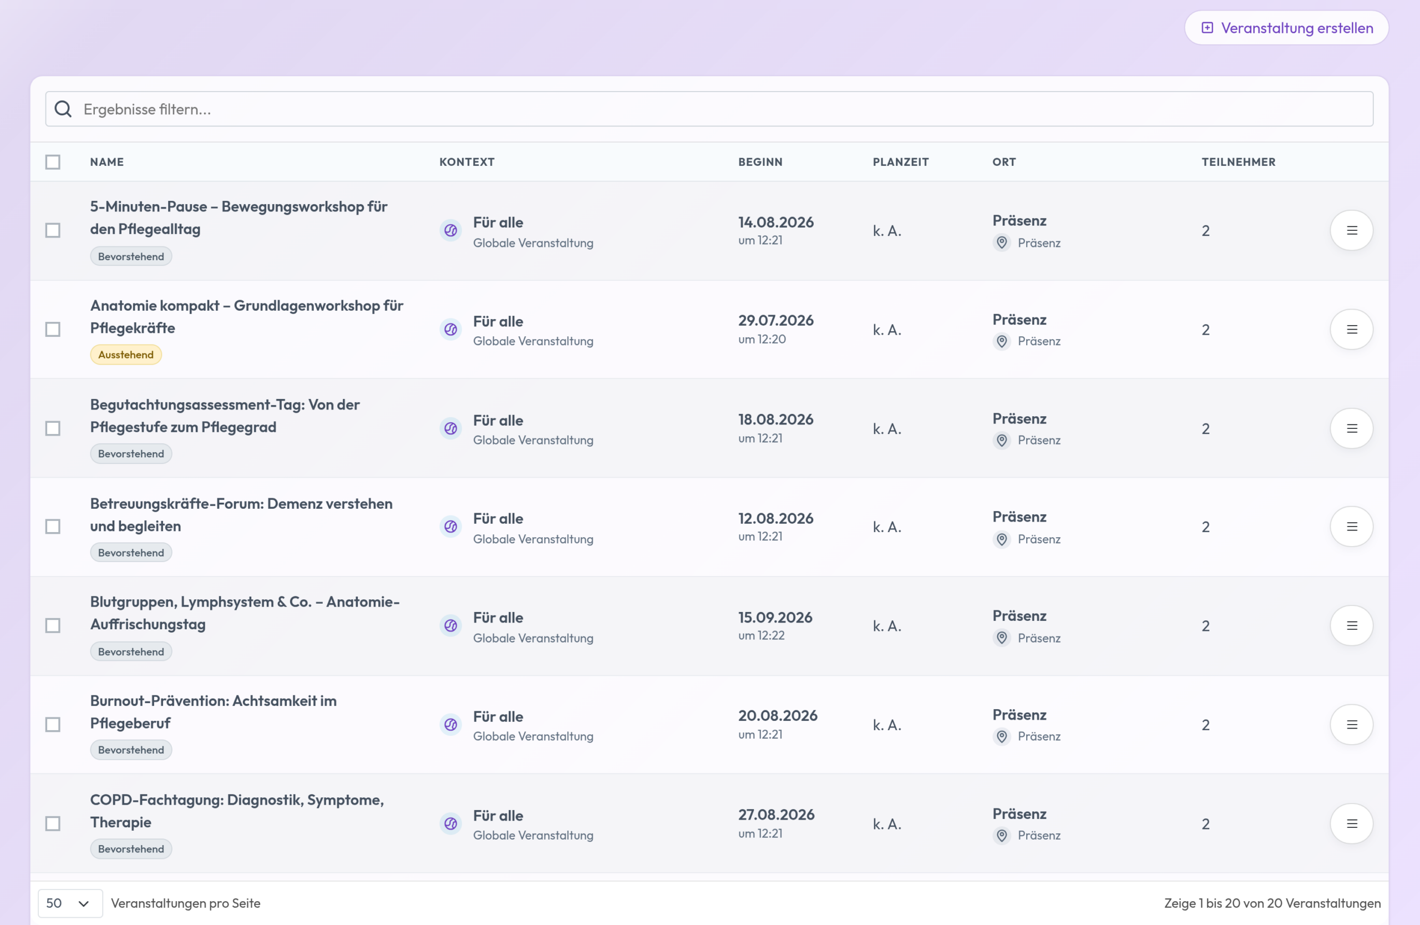Viewport: 1420px width, 925px height.
Task: Open the row menu for the 5-Minuten-Pause event
Action: 1351,230
